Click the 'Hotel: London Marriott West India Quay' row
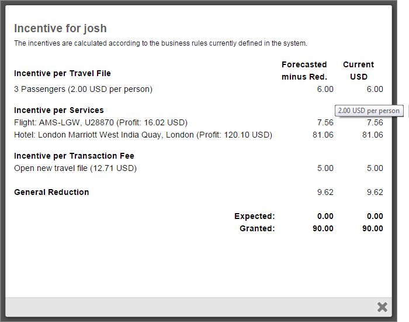Image resolution: width=409 pixels, height=322 pixels. 143,135
